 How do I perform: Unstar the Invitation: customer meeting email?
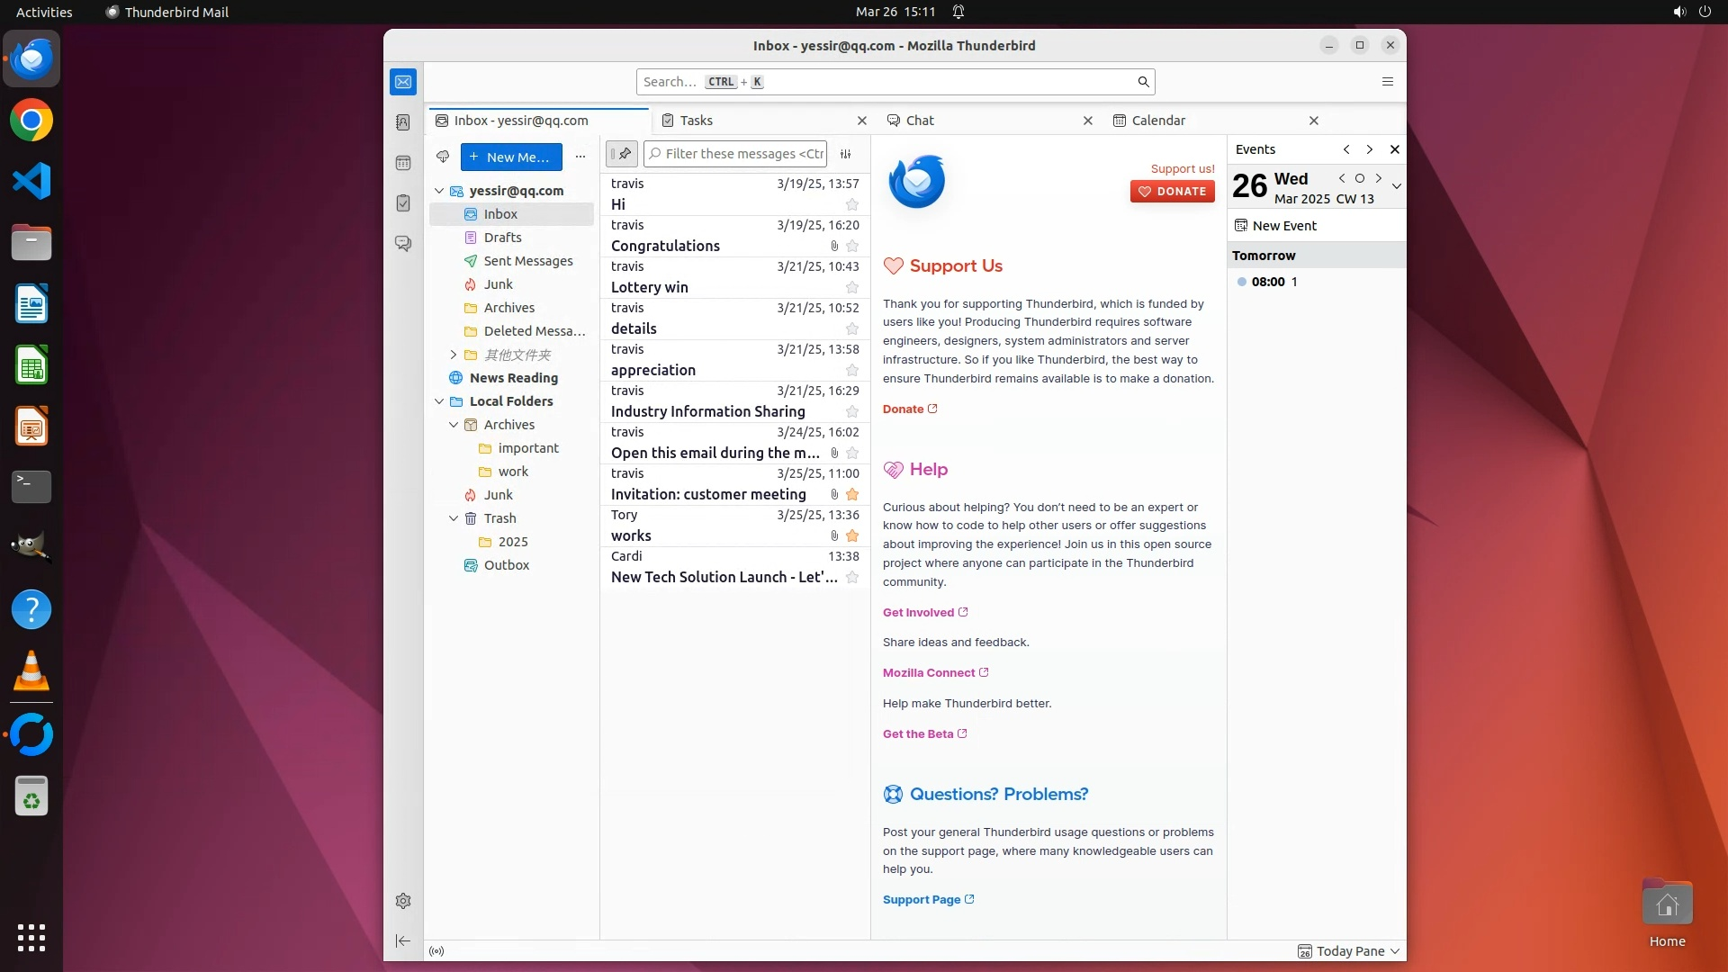coord(851,495)
